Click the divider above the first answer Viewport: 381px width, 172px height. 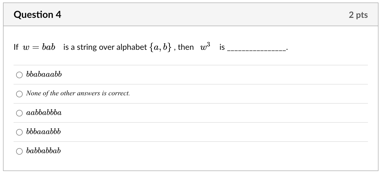pyautogui.click(x=190, y=65)
